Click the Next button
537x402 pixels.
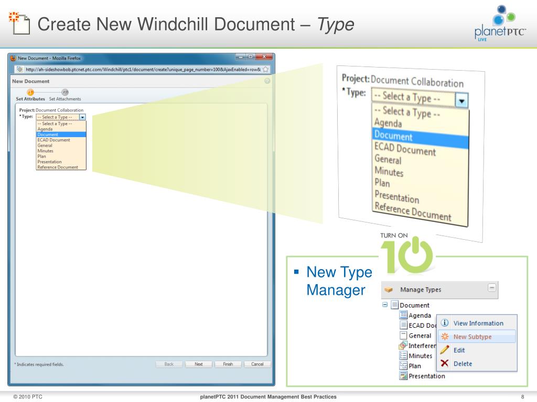[x=198, y=364]
